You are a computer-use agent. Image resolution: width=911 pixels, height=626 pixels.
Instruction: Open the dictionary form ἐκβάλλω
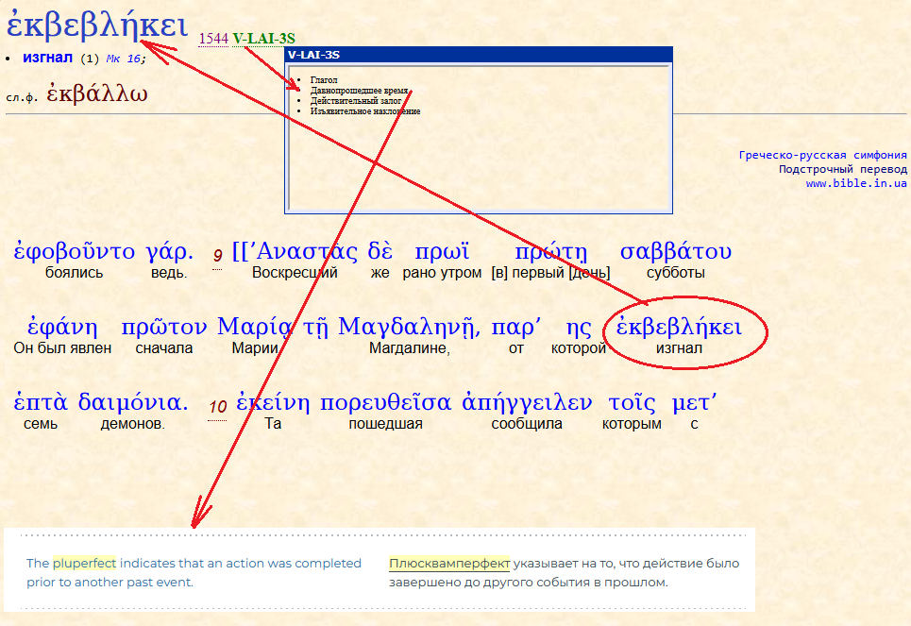coord(97,94)
